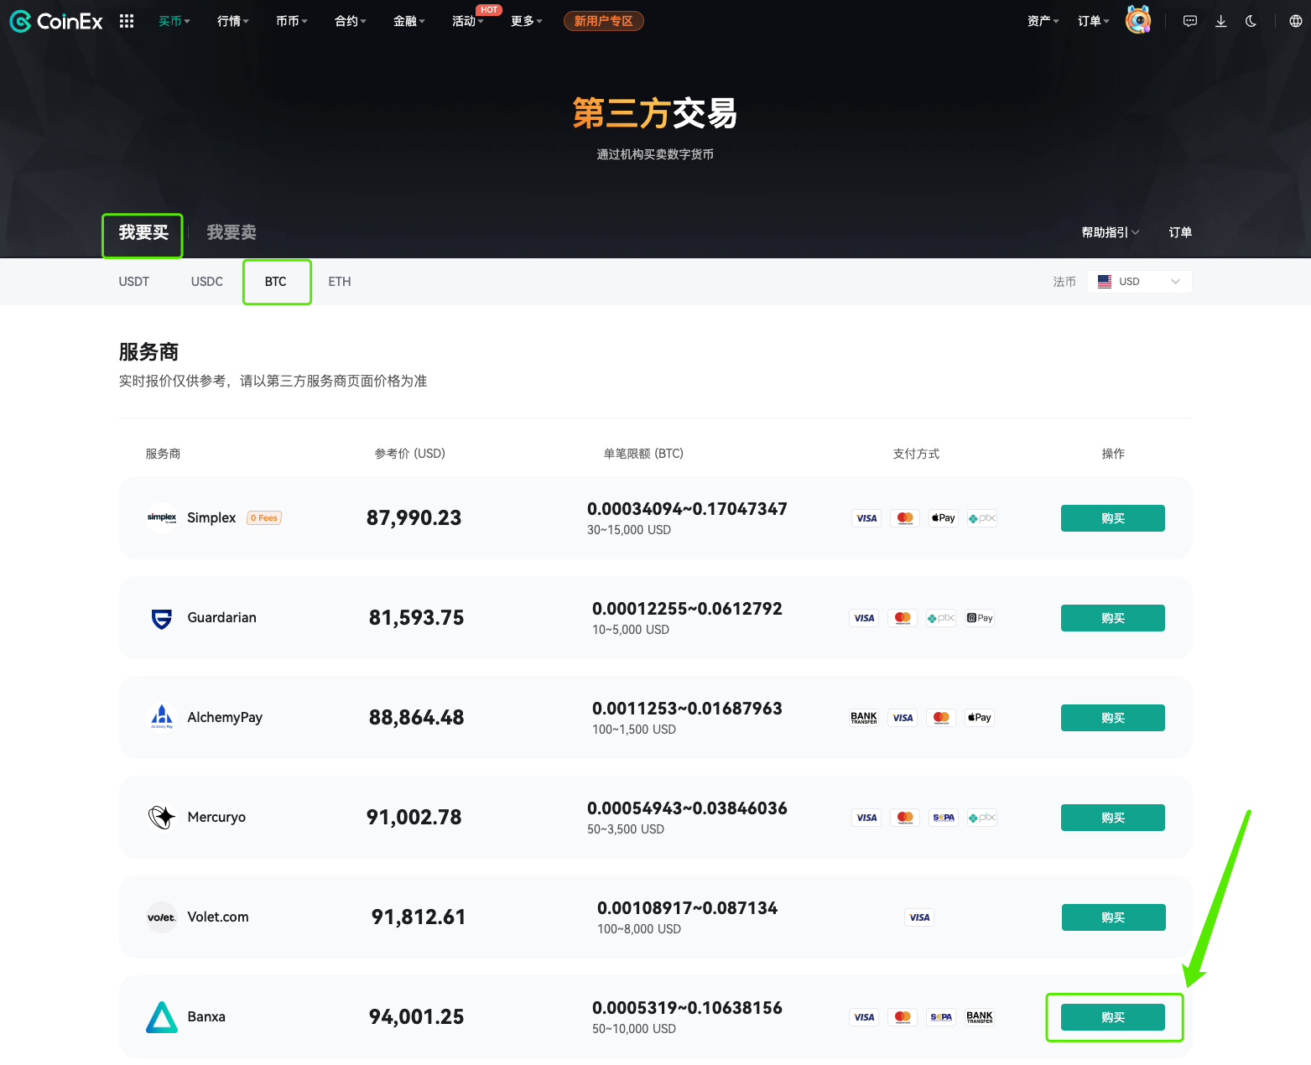Click the user avatar icon
This screenshot has width=1311, height=1065.
pos(1138,20)
